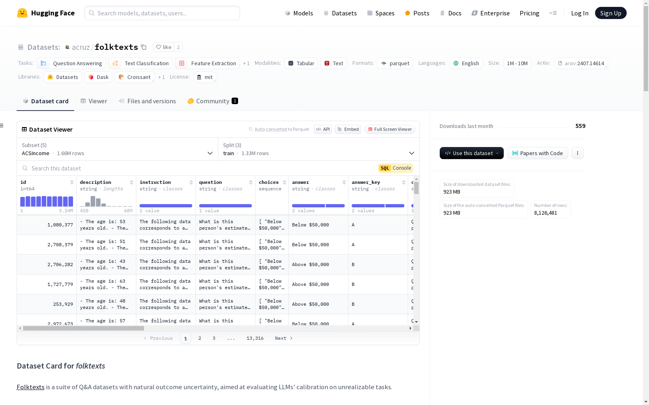The width and height of the screenshot is (649, 405).
Task: Expand the Split train dropdown
Action: point(319,149)
